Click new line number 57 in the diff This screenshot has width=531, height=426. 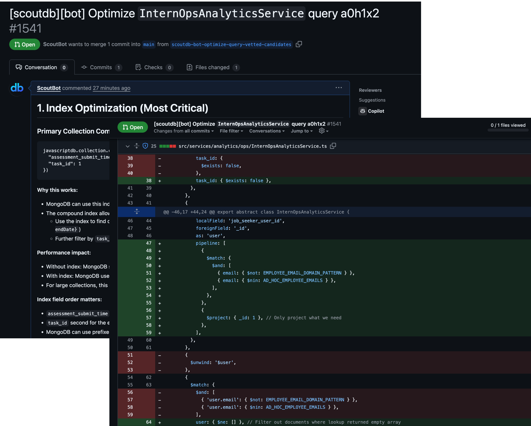click(x=149, y=318)
